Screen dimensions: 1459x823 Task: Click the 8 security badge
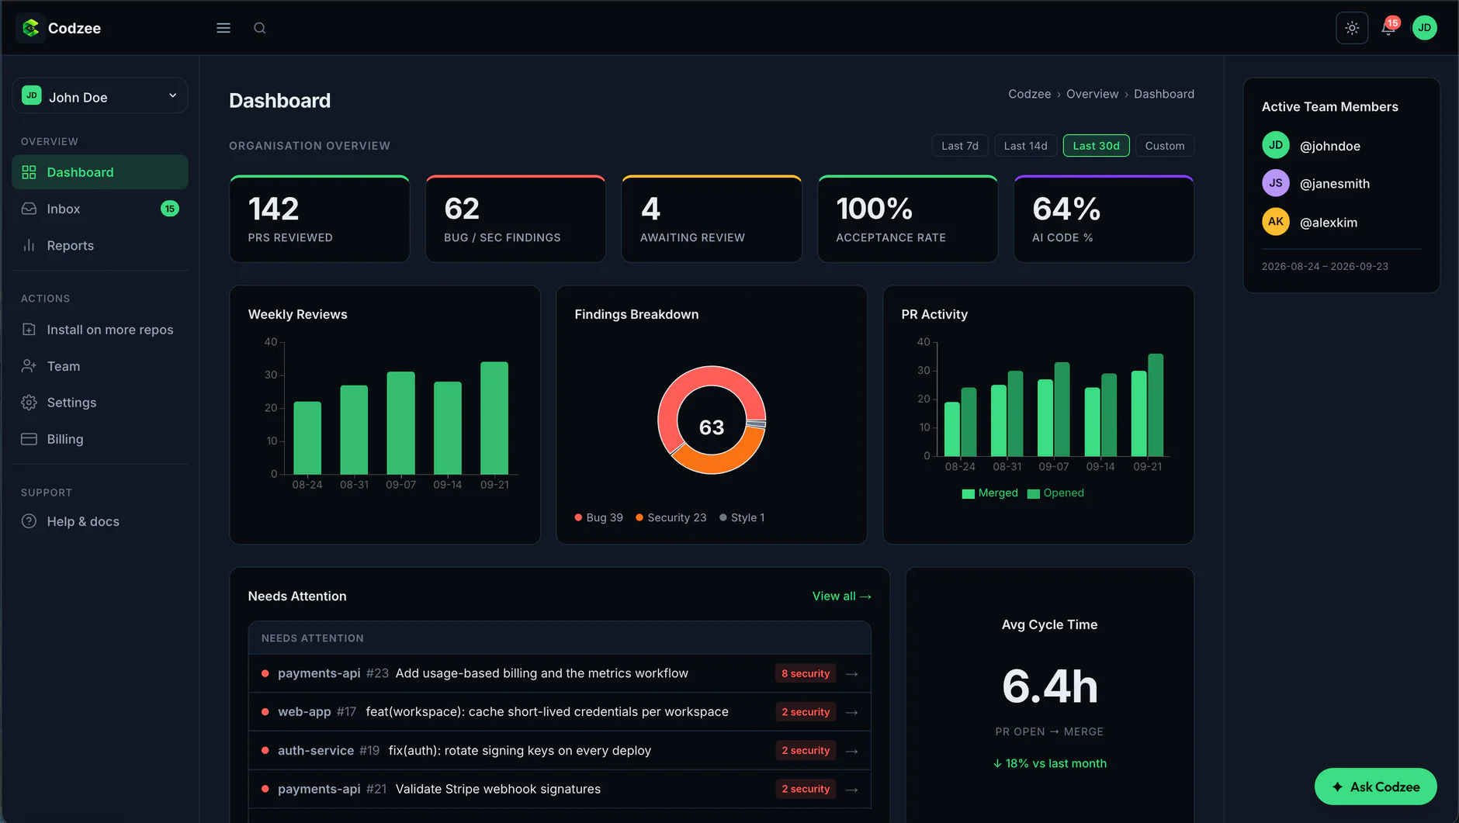[x=806, y=673]
